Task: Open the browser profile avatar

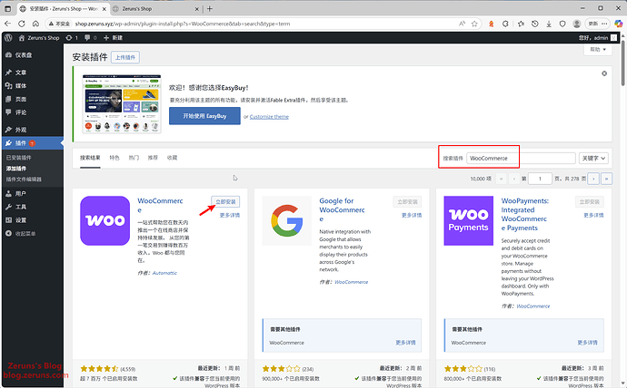Action: pos(577,24)
